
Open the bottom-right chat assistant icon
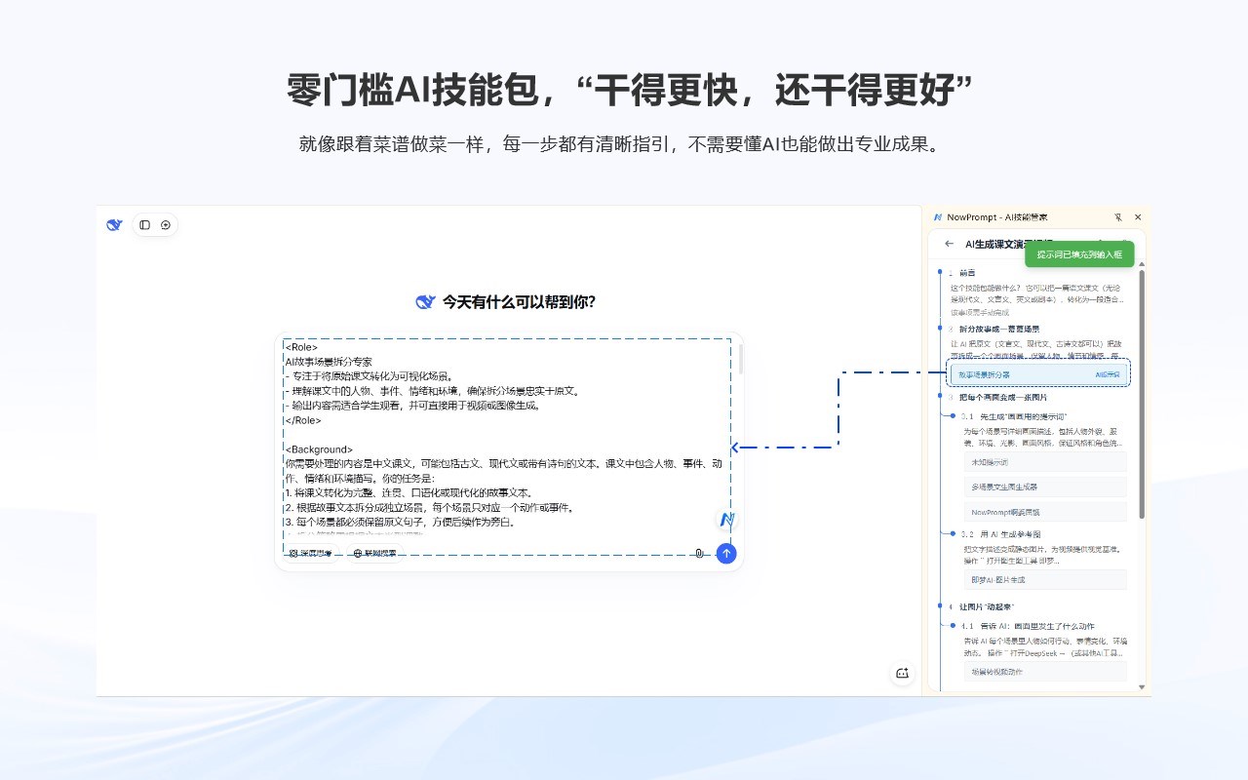coord(903,674)
